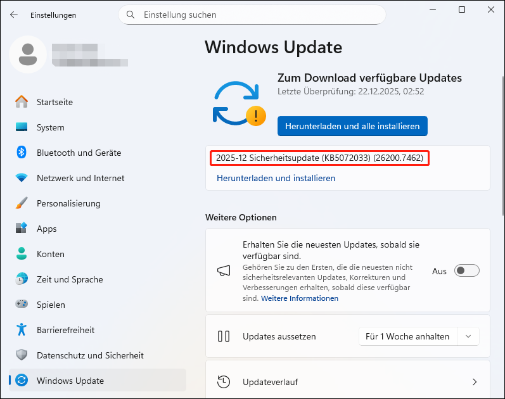
Task: Click the Herunterladen und installieren link
Action: [x=276, y=178]
